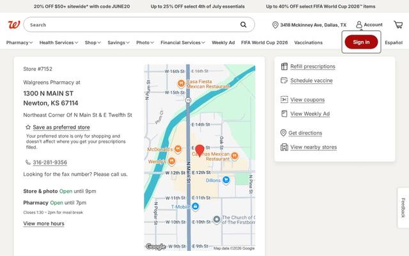Click the search magnifier icon

243,24
